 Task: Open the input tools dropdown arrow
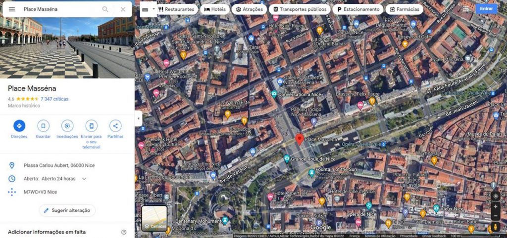coord(154,9)
